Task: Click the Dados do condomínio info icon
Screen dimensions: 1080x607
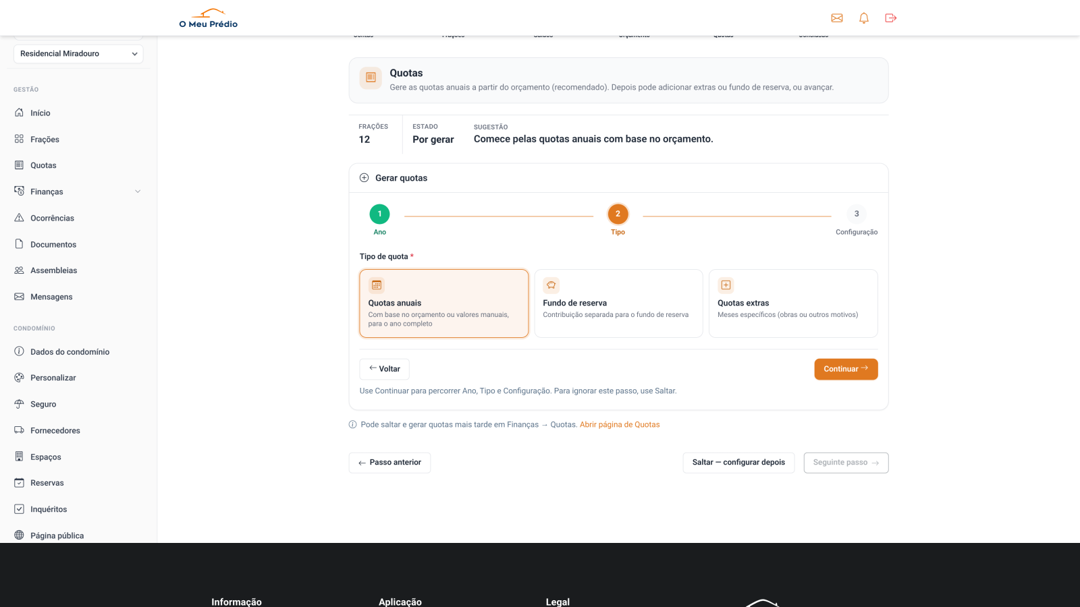Action: tap(19, 351)
